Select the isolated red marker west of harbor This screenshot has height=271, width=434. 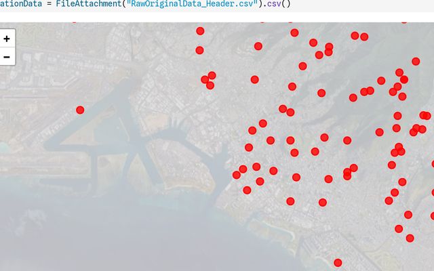click(x=80, y=110)
